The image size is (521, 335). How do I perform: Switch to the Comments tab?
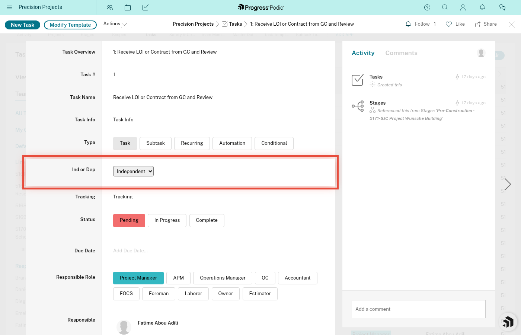401,53
